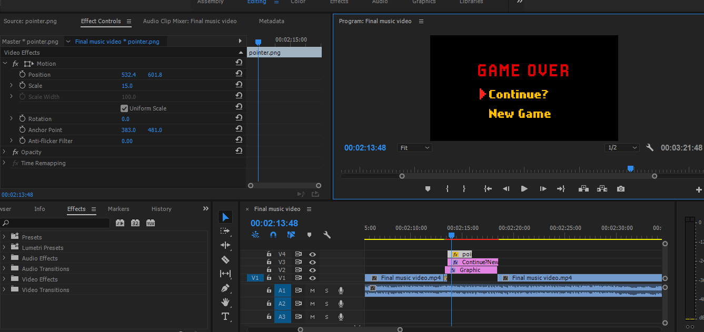Expand the Rotation property
The width and height of the screenshot is (704, 332).
pyautogui.click(x=12, y=118)
